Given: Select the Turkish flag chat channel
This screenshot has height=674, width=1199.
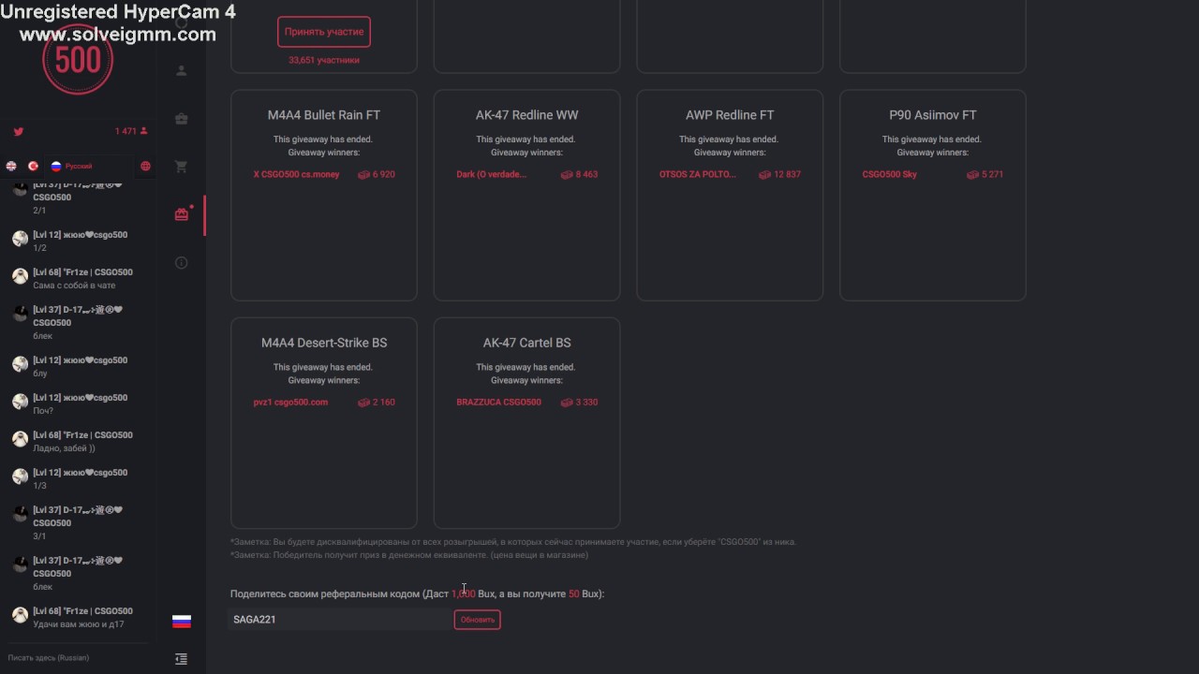Looking at the screenshot, I should 33,166.
